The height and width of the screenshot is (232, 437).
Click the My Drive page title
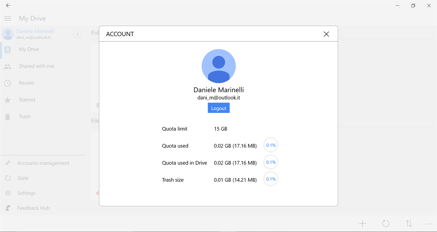click(32, 18)
